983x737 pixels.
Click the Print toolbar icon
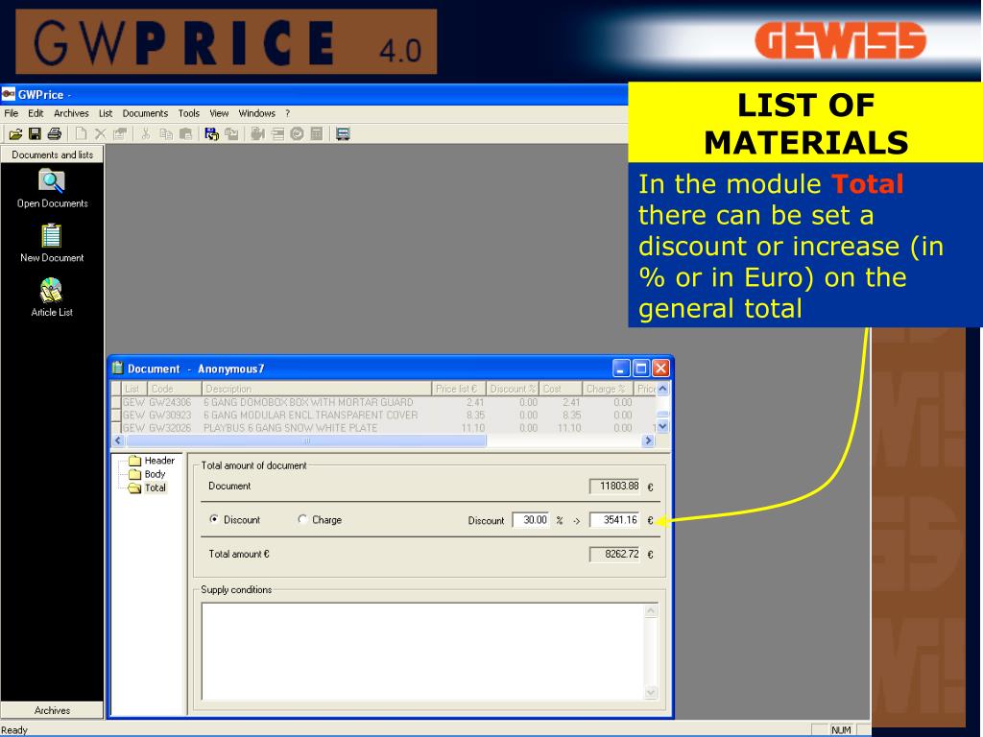55,133
